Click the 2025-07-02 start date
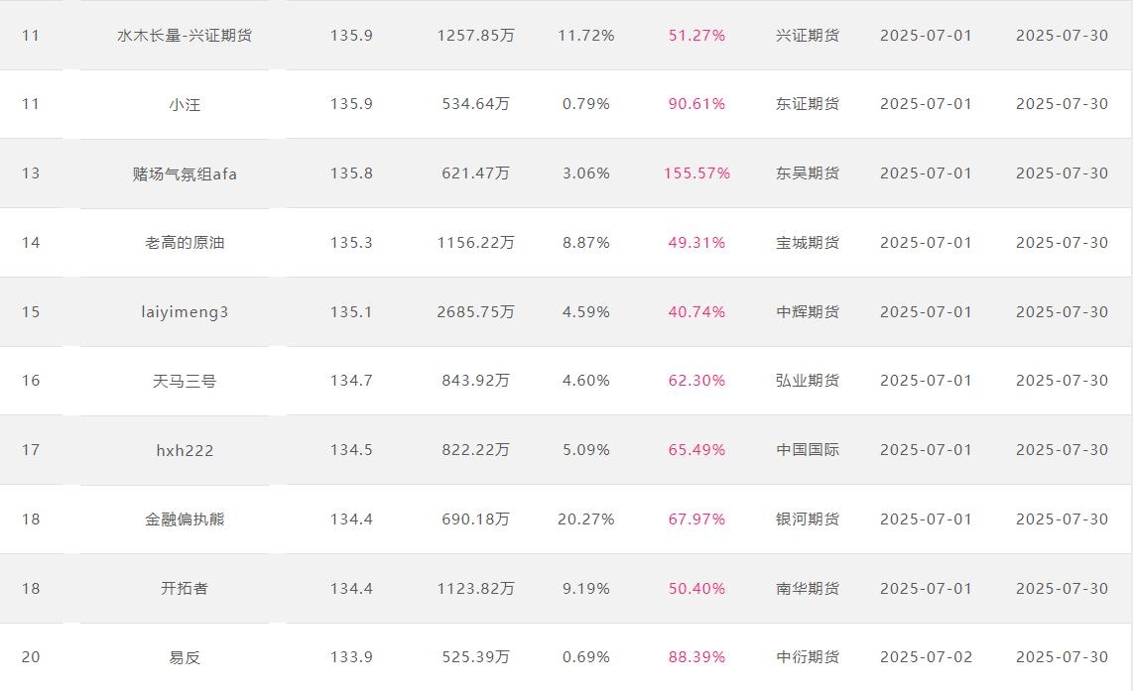Image resolution: width=1133 pixels, height=691 pixels. [926, 657]
